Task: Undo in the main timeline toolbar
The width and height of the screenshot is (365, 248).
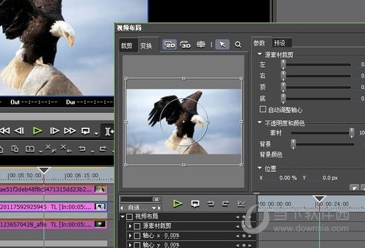Action: (x=82, y=148)
